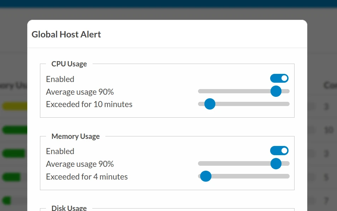Click the Global Host Alert dialog title
The width and height of the screenshot is (337, 211).
tap(66, 34)
